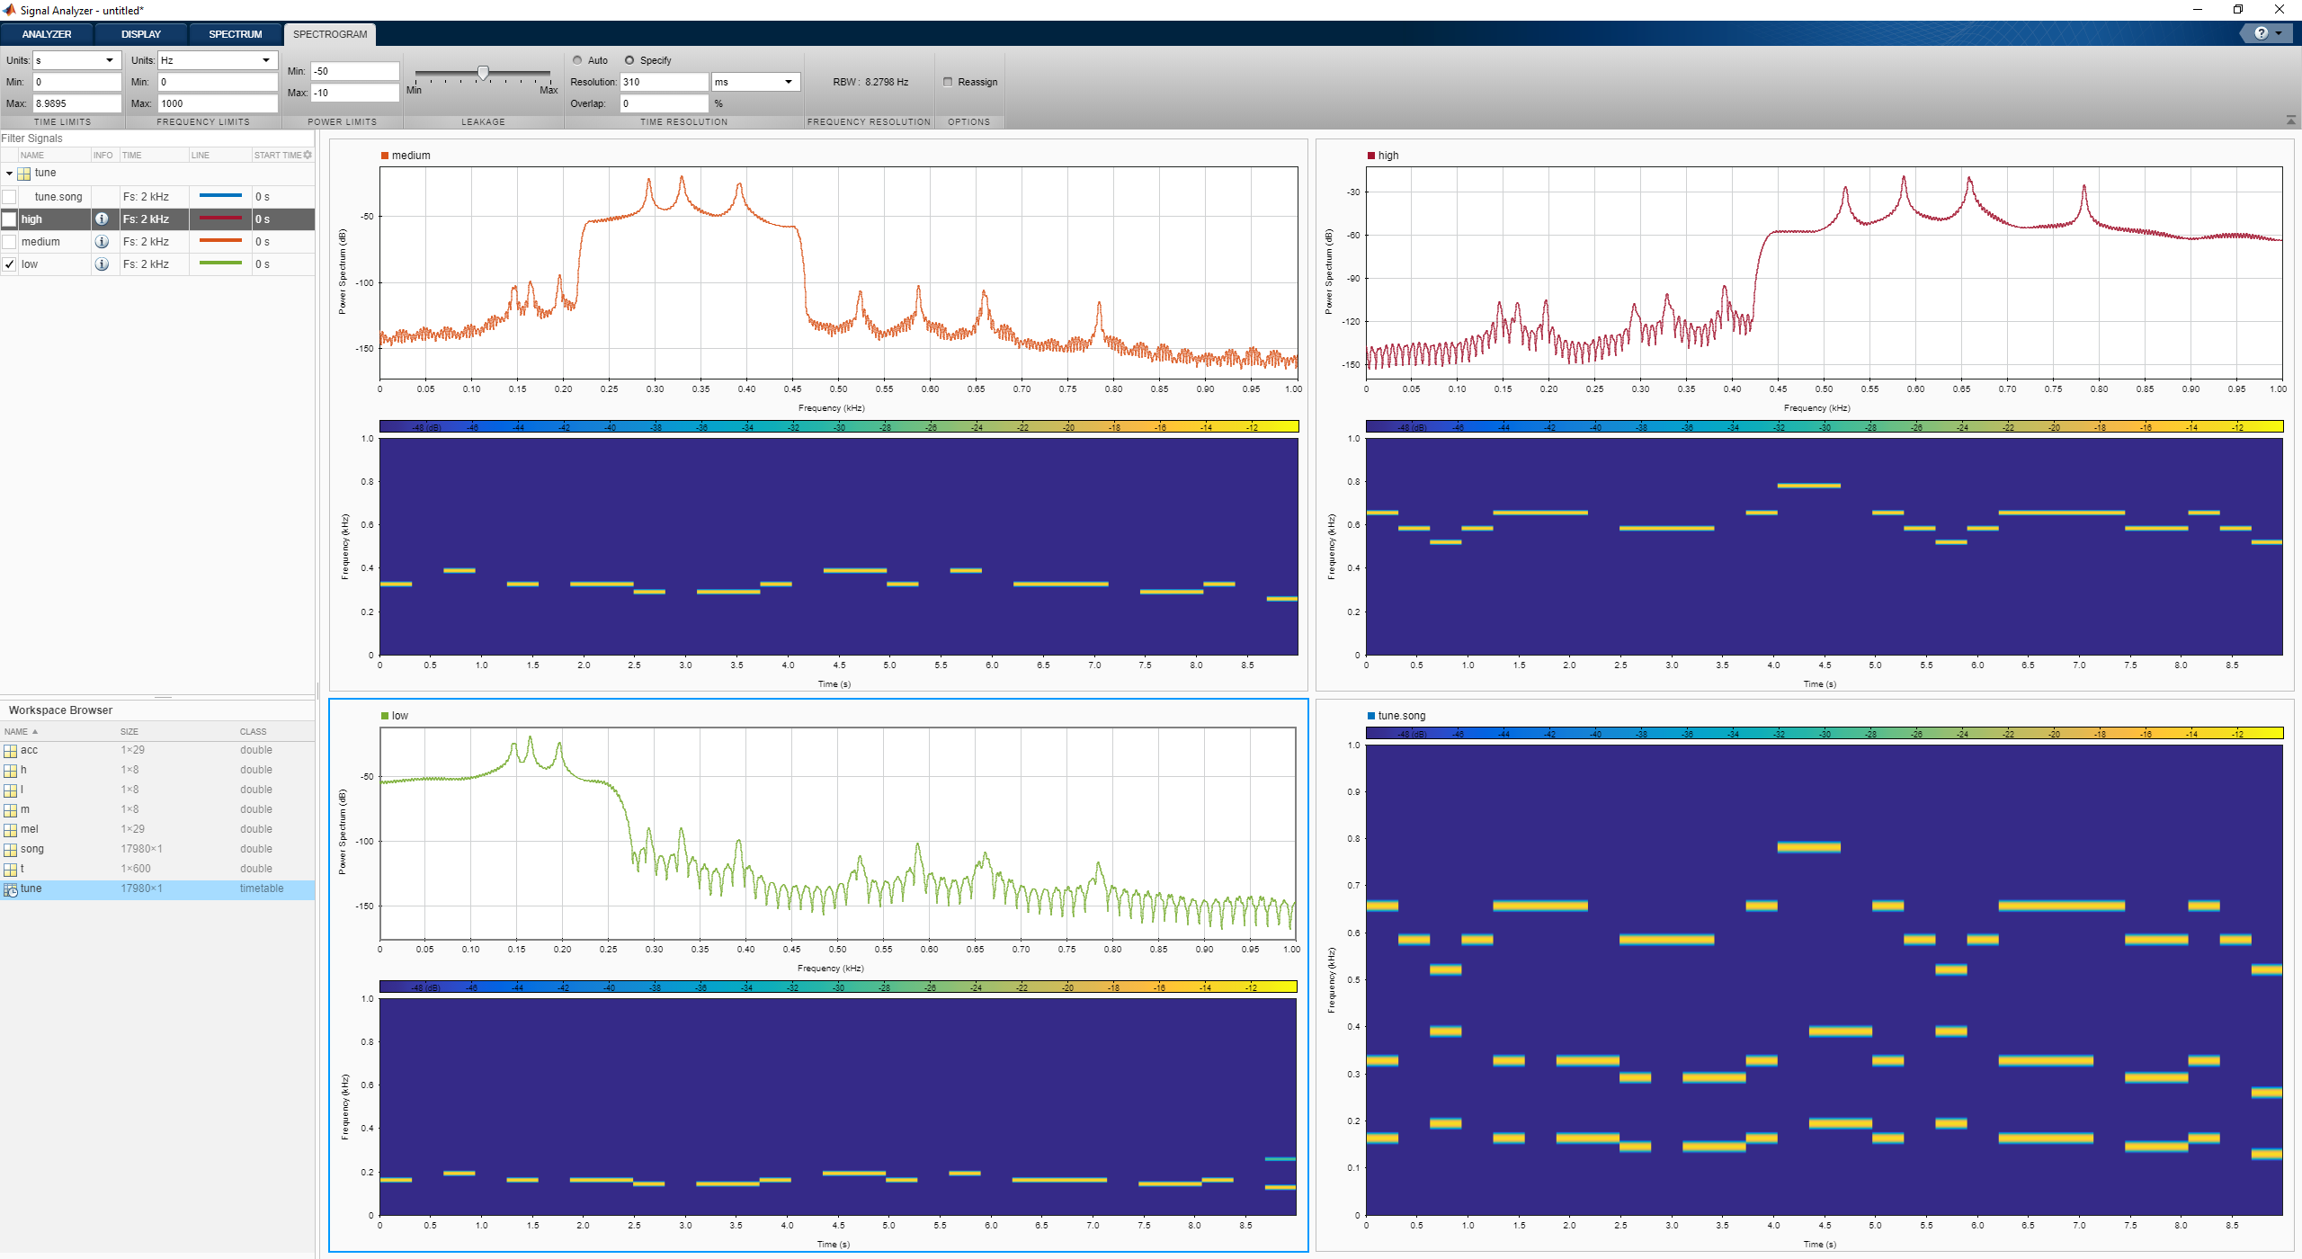The width and height of the screenshot is (2302, 1259).
Task: Collapse the toolstrip with the arrow icon
Action: click(2290, 120)
